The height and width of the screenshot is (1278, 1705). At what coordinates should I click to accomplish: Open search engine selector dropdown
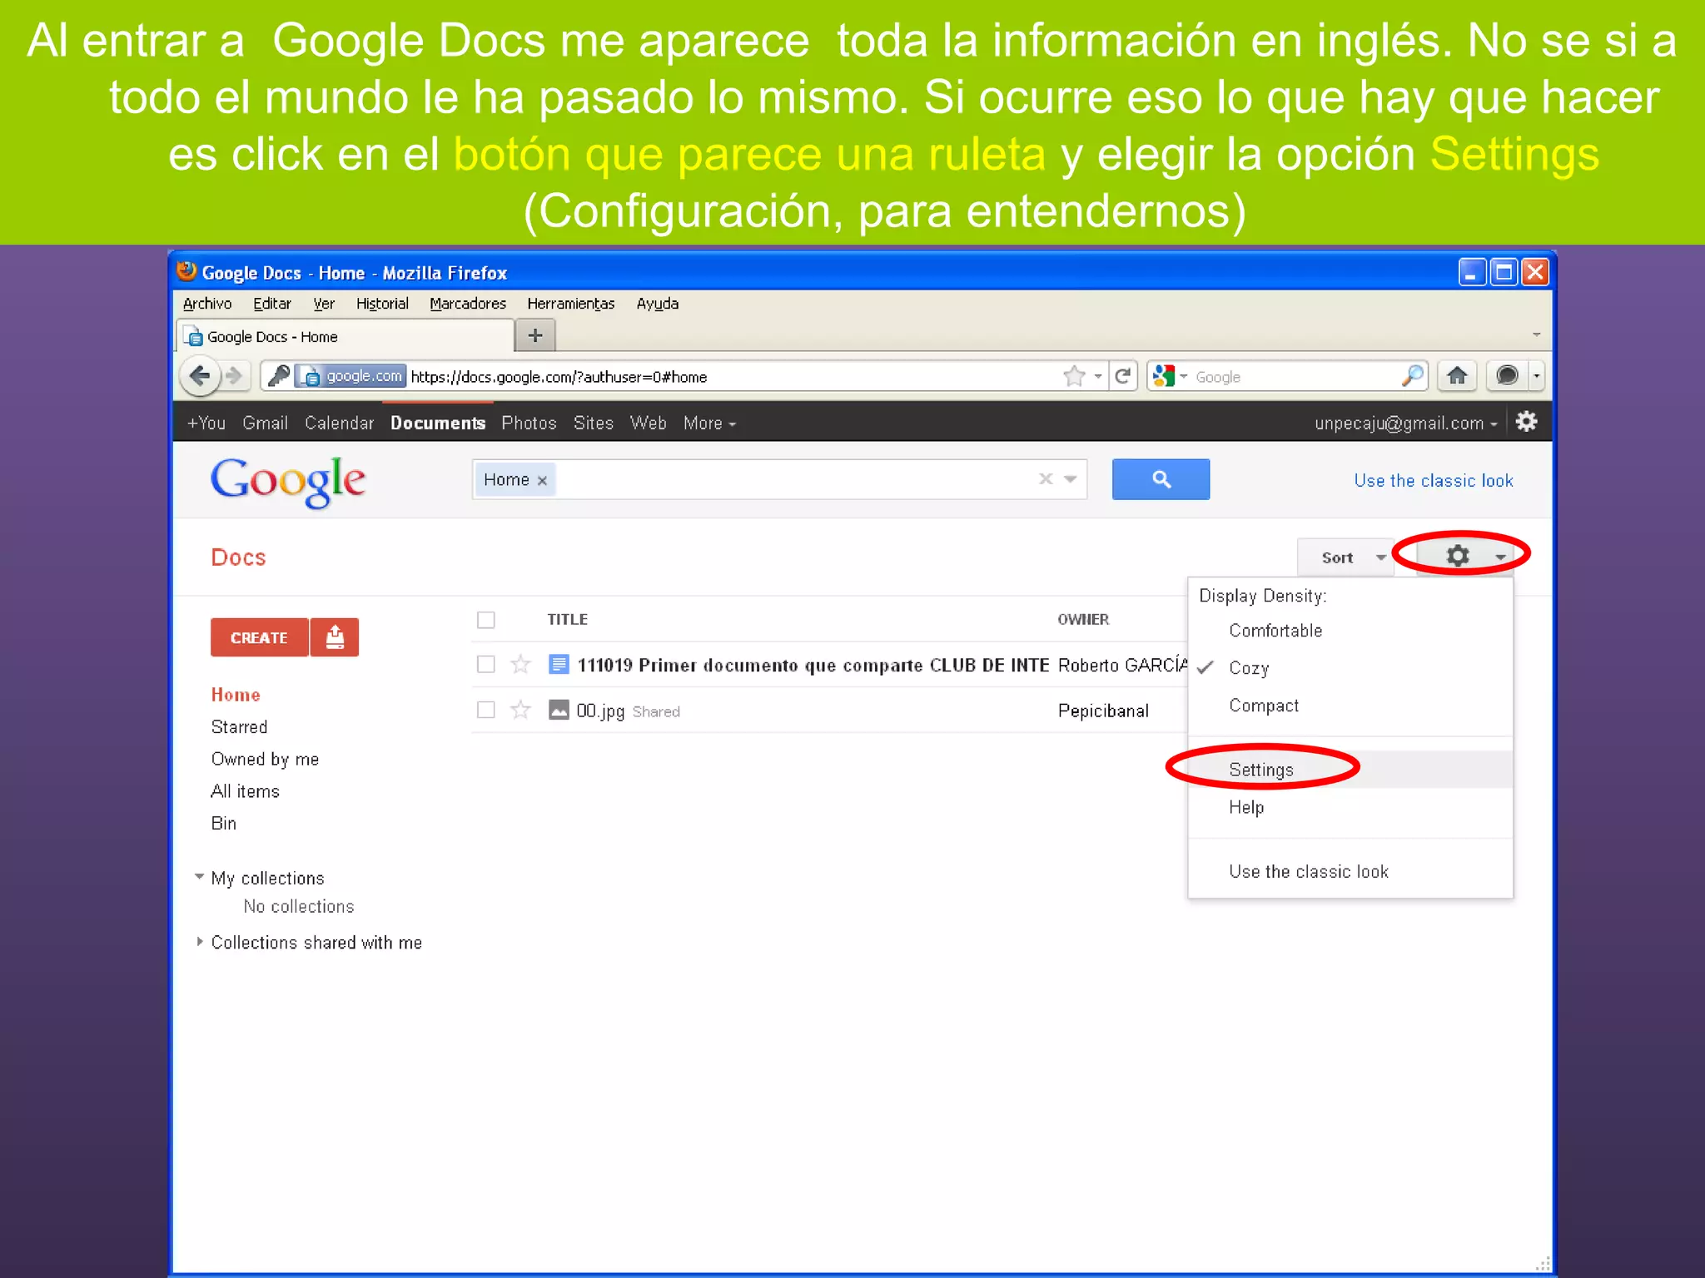coord(1183,376)
